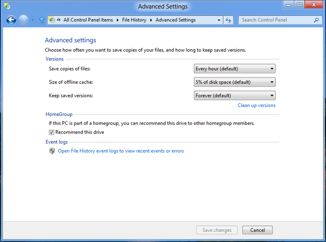
Task: Go up one level with the Up arrow
Action: click(x=42, y=20)
